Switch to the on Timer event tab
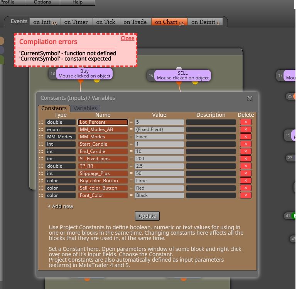Viewport: 297px width, 289px height. [x=76, y=22]
